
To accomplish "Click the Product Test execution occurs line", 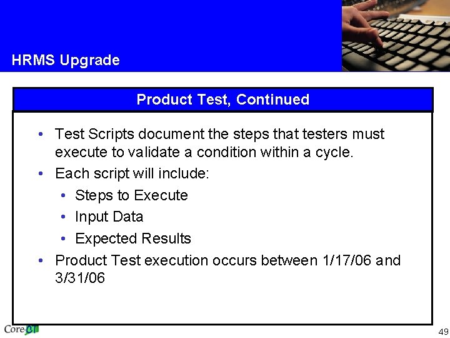I will [x=227, y=260].
